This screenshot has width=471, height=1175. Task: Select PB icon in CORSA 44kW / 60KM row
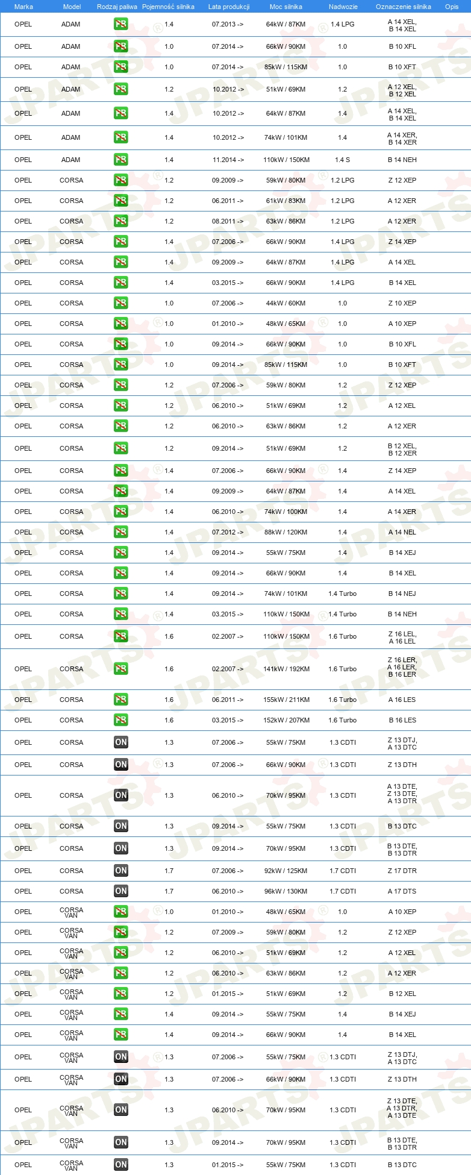tap(121, 303)
